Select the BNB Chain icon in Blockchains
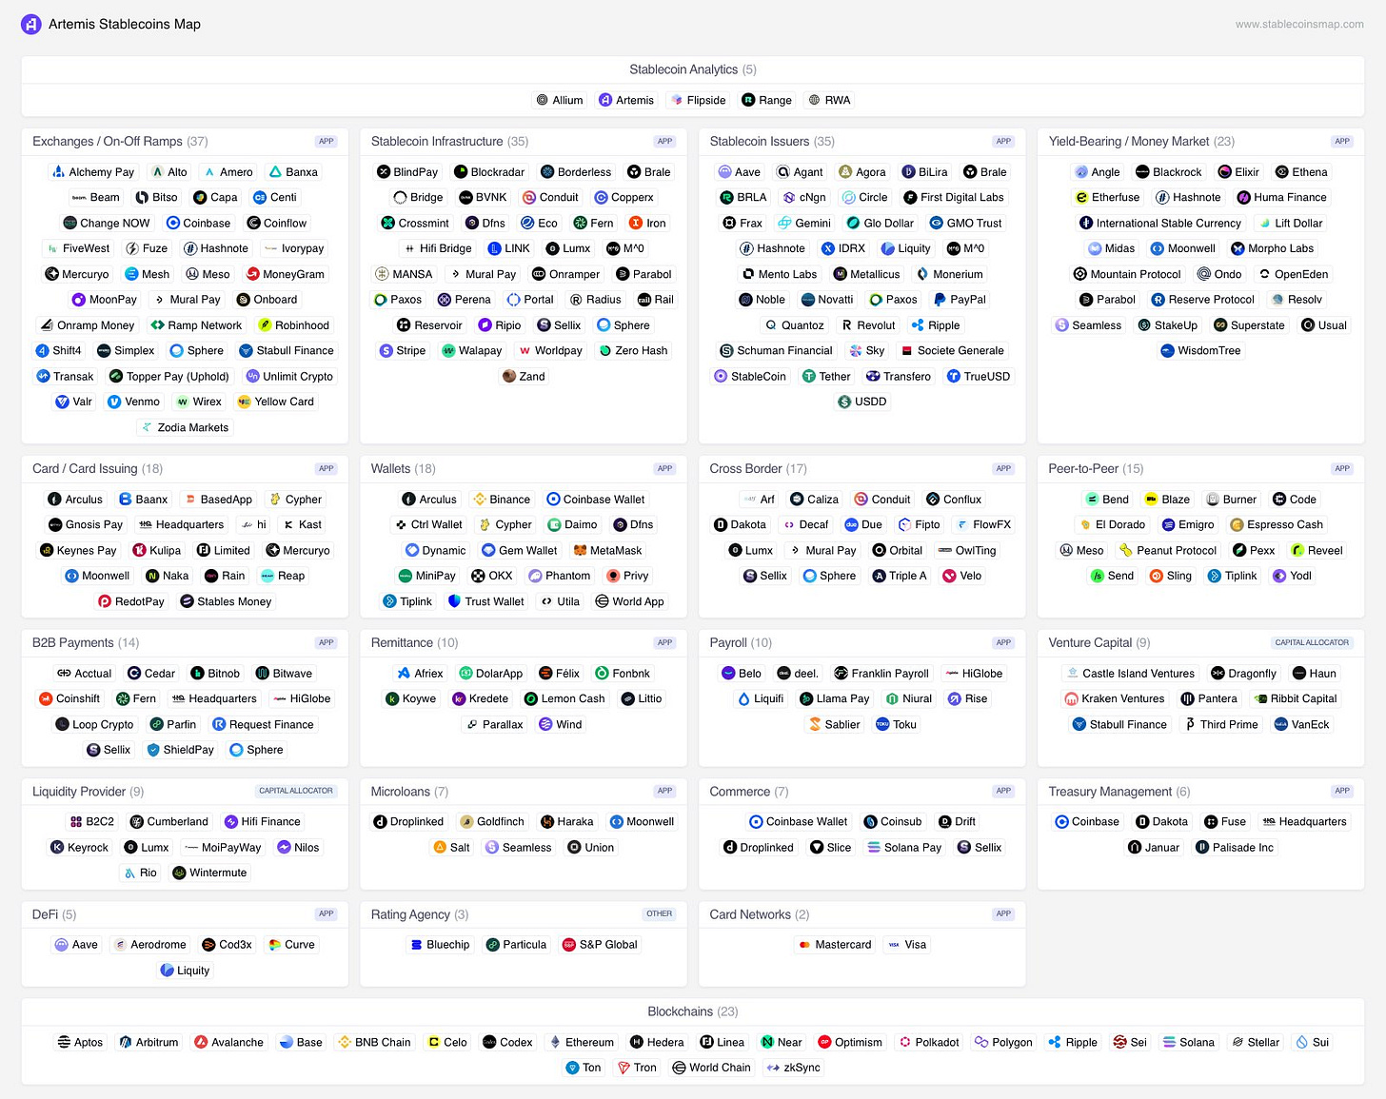This screenshot has width=1386, height=1099. pyautogui.click(x=345, y=1043)
